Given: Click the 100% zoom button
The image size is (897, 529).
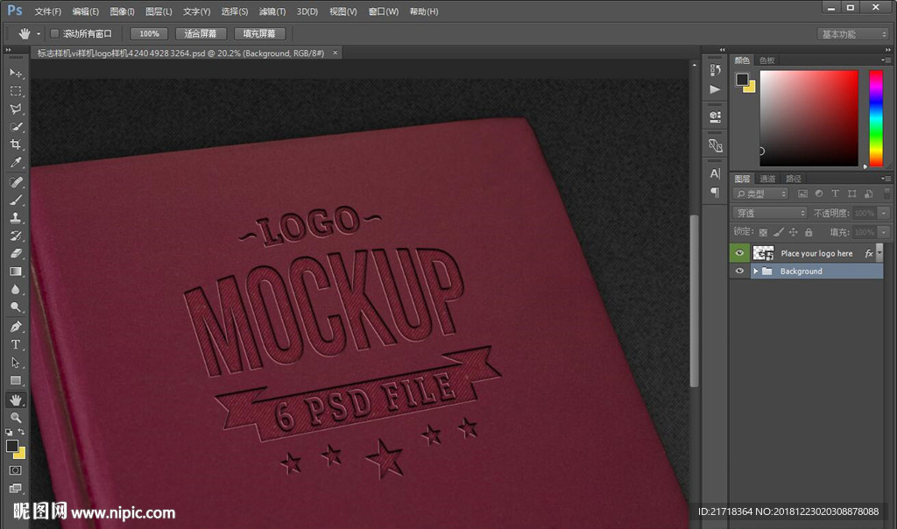Looking at the screenshot, I should coord(149,33).
